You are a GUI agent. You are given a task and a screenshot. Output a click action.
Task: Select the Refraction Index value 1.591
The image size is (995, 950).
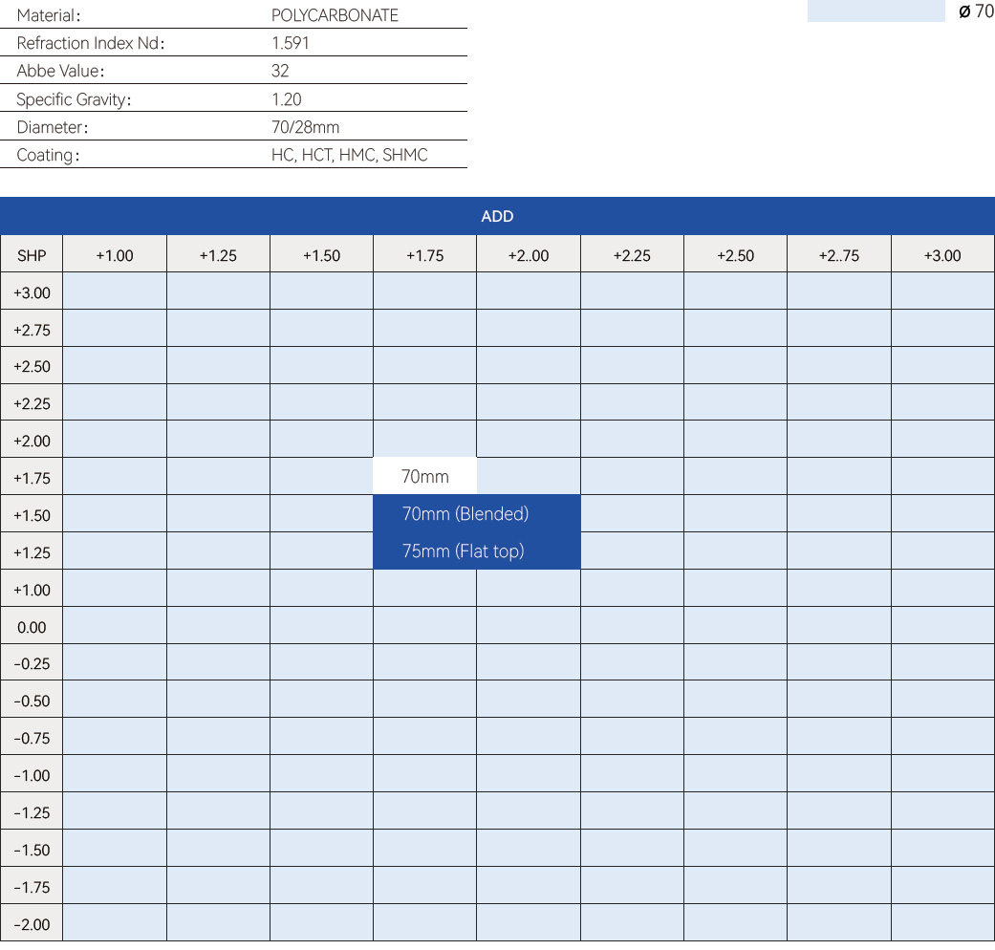[x=291, y=43]
